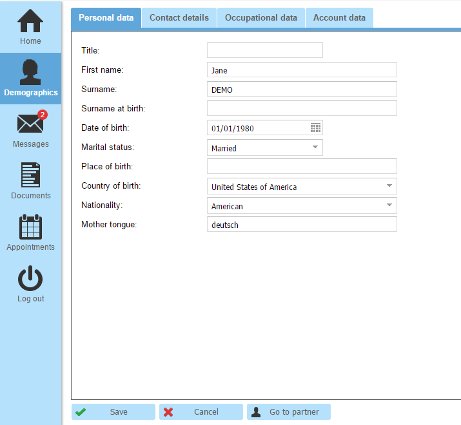Click the American value in Nationality
461x425 pixels.
tap(227, 207)
